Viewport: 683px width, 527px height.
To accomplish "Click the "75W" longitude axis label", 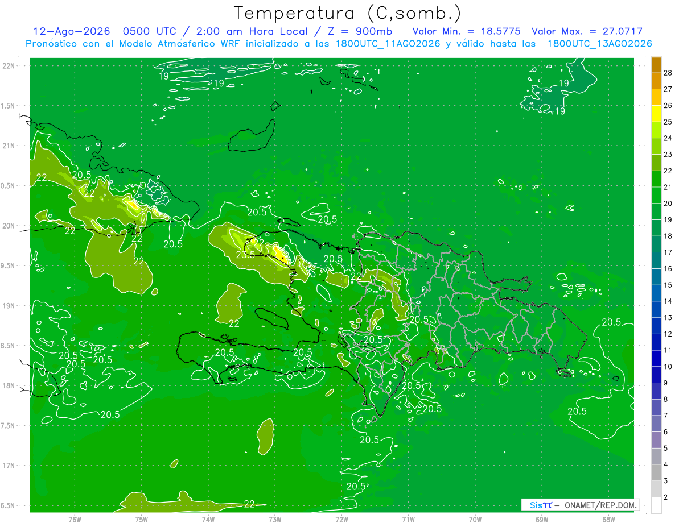I will click(x=142, y=519).
